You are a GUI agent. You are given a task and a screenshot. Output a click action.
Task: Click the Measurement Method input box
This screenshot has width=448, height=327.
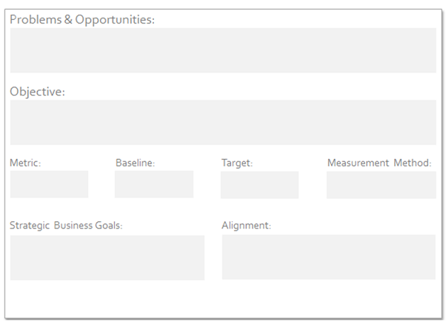point(381,185)
